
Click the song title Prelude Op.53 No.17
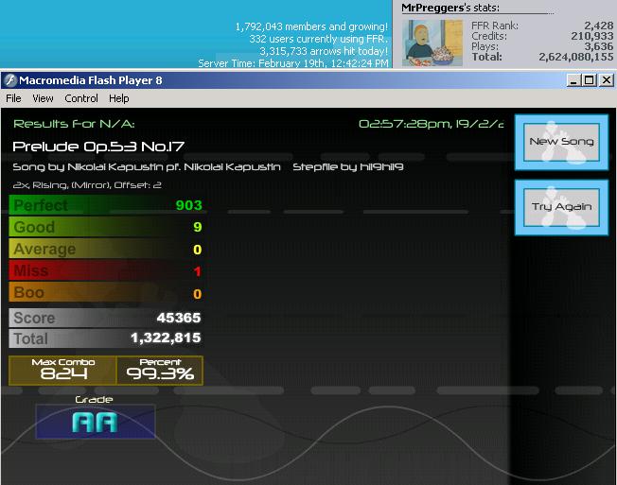tap(98, 147)
